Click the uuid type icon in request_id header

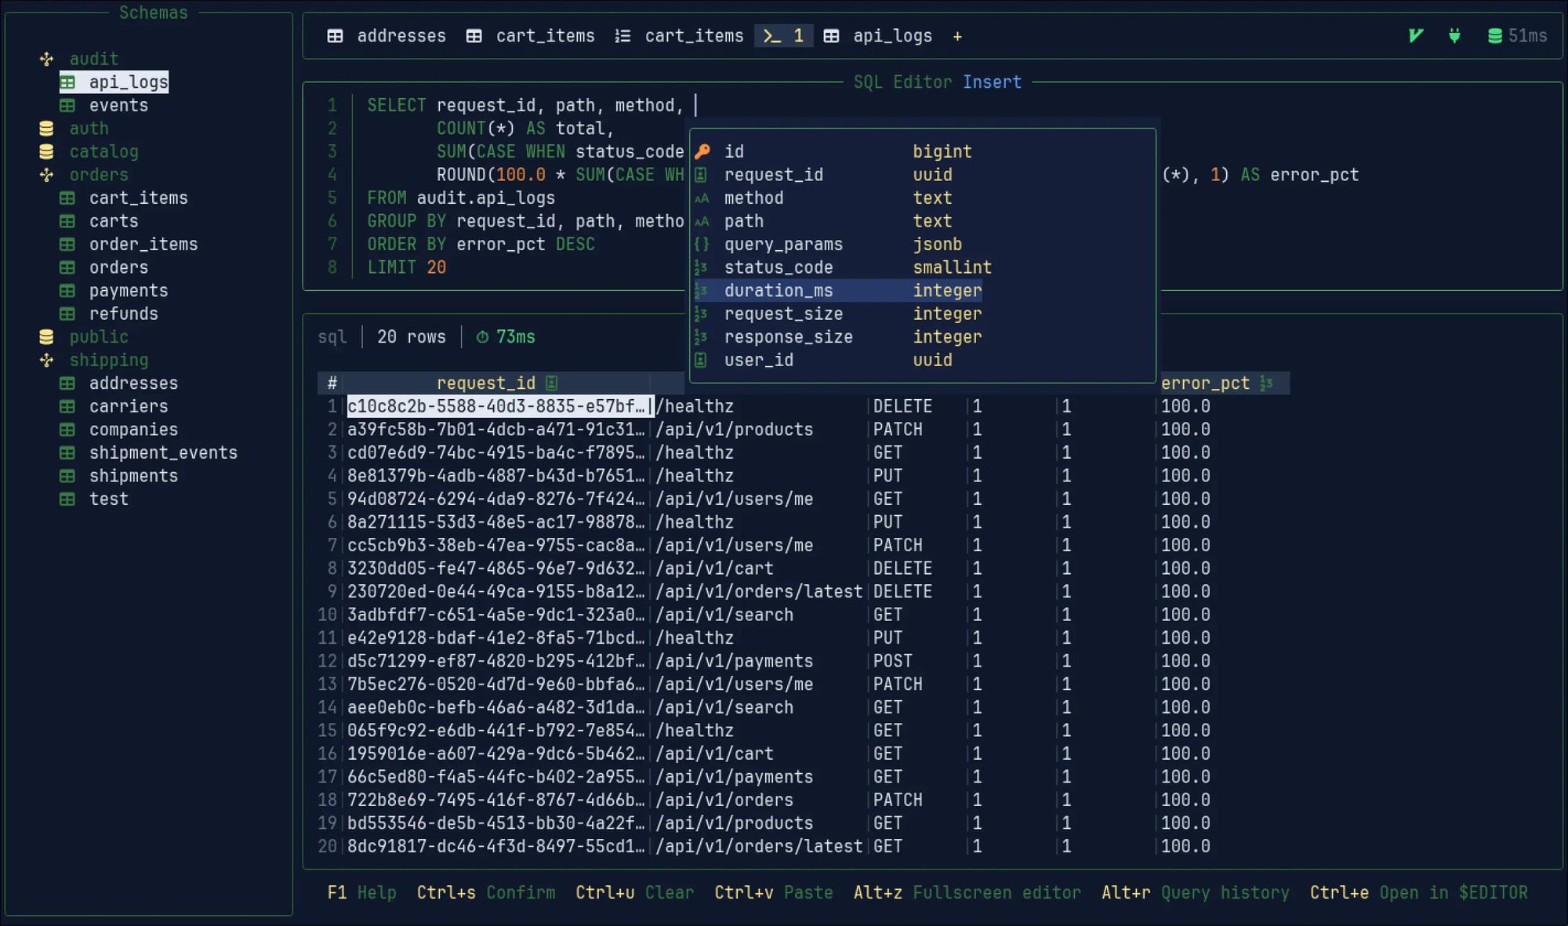[552, 383]
